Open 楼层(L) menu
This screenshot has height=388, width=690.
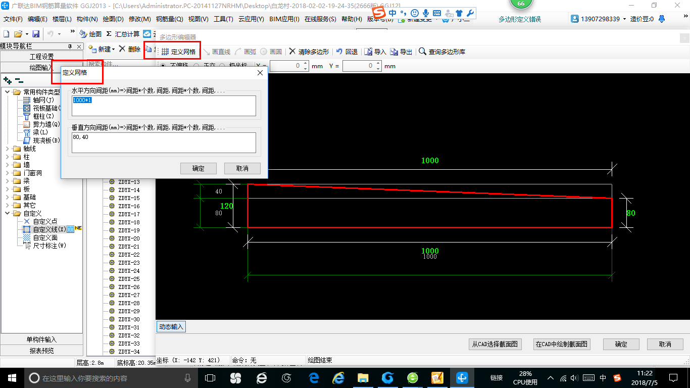pyautogui.click(x=62, y=19)
